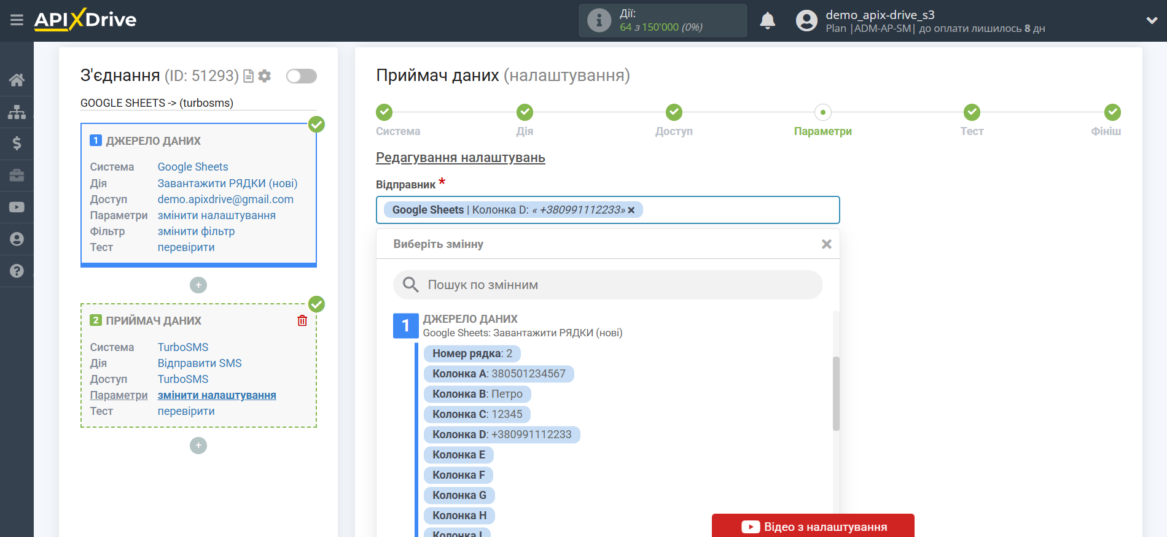Go to Система step

[x=384, y=112]
